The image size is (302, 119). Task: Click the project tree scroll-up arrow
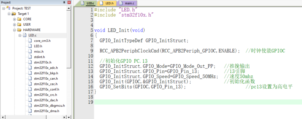pos(69,8)
